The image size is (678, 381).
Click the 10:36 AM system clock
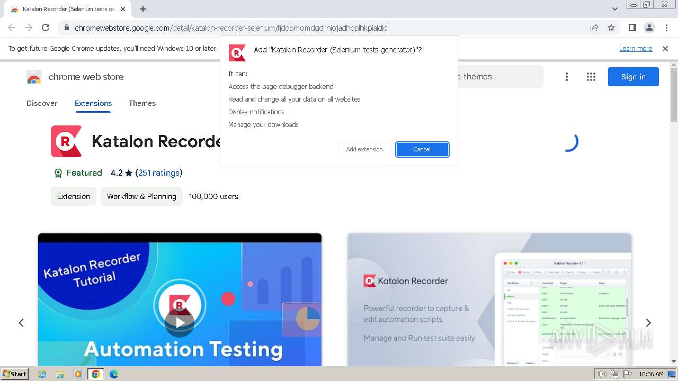click(651, 374)
